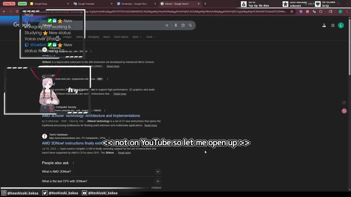Select the Shopping search filter
Viewport: 351px width, 197px height.
[94, 37]
